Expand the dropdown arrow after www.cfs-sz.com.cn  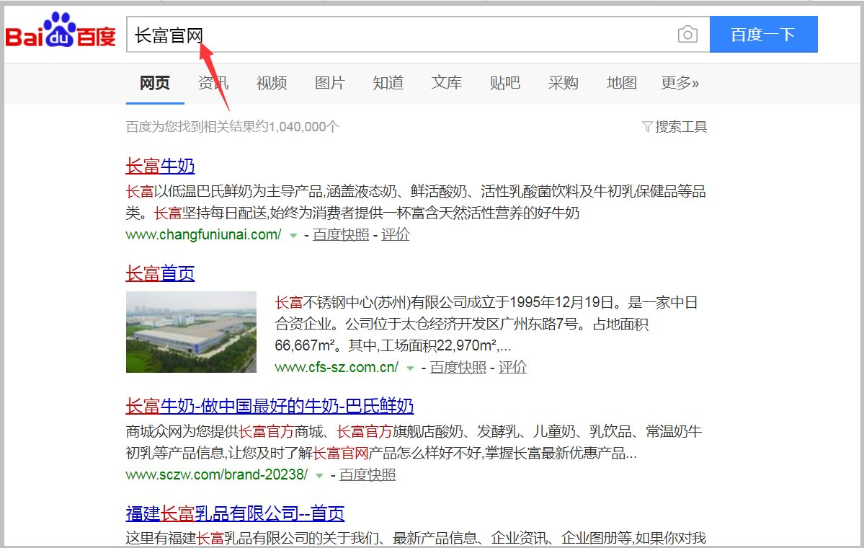pyautogui.click(x=410, y=368)
